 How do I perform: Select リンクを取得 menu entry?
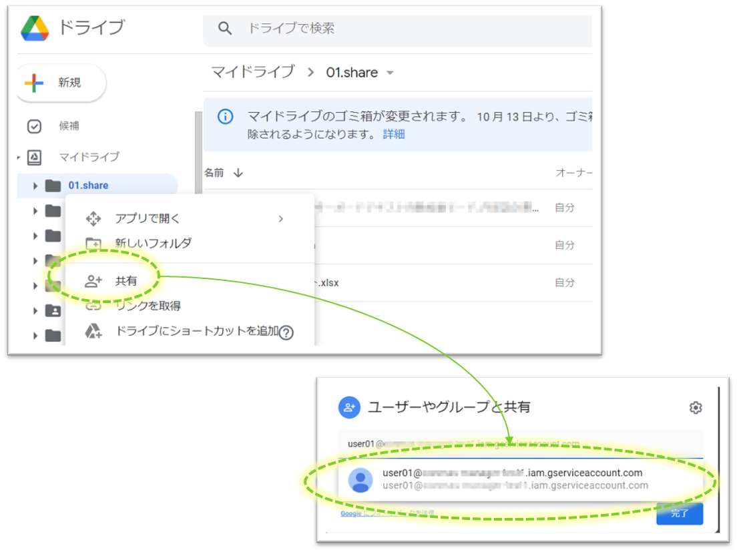pyautogui.click(x=148, y=306)
